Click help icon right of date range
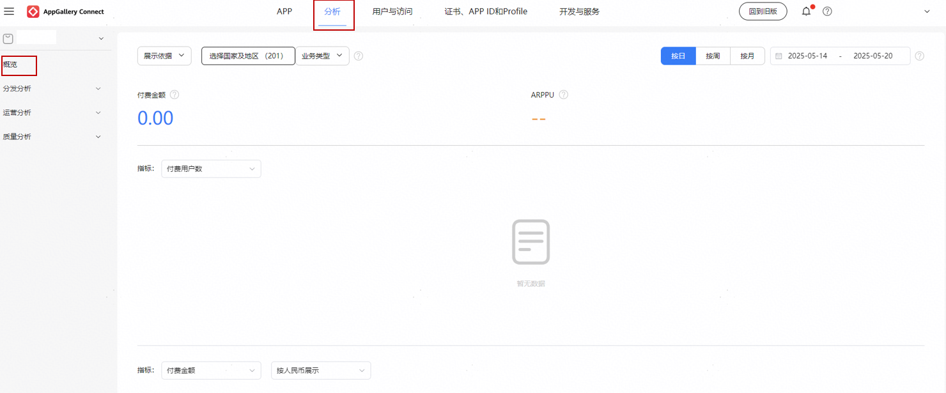This screenshot has height=393, width=946. point(919,56)
